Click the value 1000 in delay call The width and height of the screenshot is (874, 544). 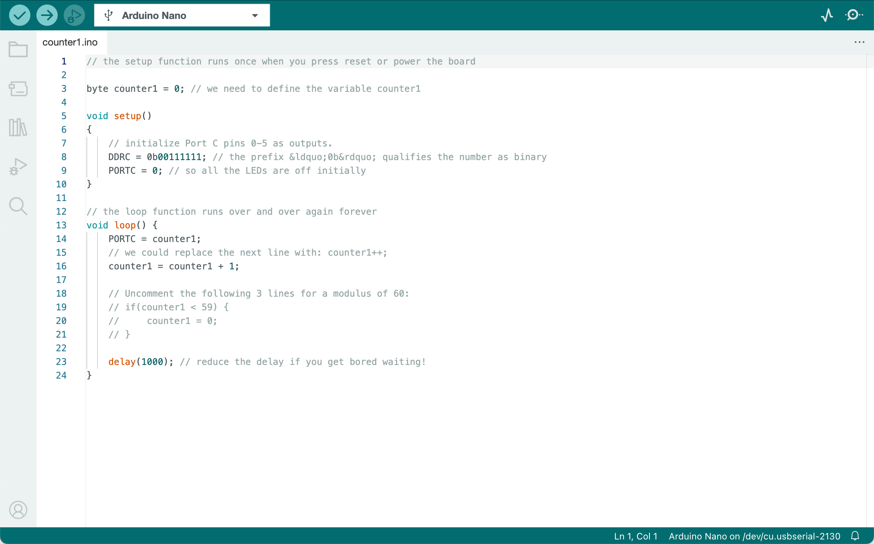pos(152,362)
